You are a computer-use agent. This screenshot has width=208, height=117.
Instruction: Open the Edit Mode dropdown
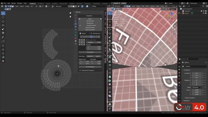point(118,6)
